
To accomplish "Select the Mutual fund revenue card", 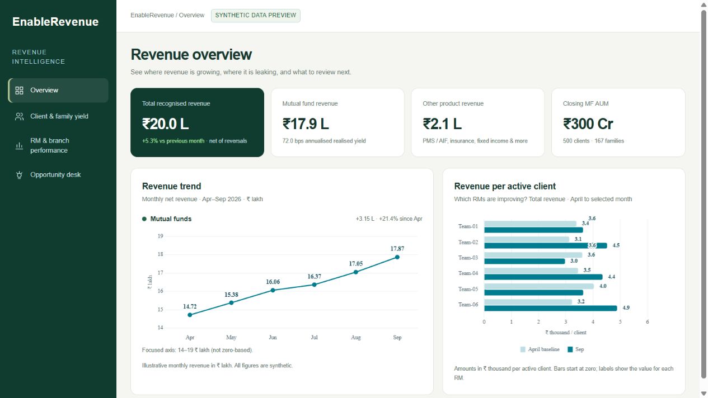I will (x=337, y=122).
